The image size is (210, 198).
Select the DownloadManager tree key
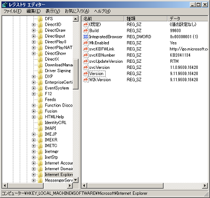[59, 65]
